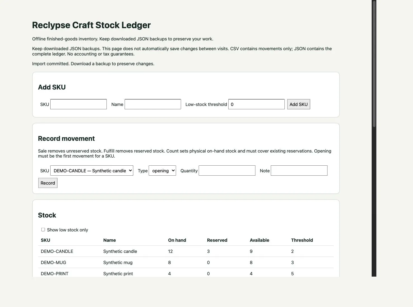Click the Add SKU section heading
Viewport: 413px width, 307px height.
[x=52, y=87]
